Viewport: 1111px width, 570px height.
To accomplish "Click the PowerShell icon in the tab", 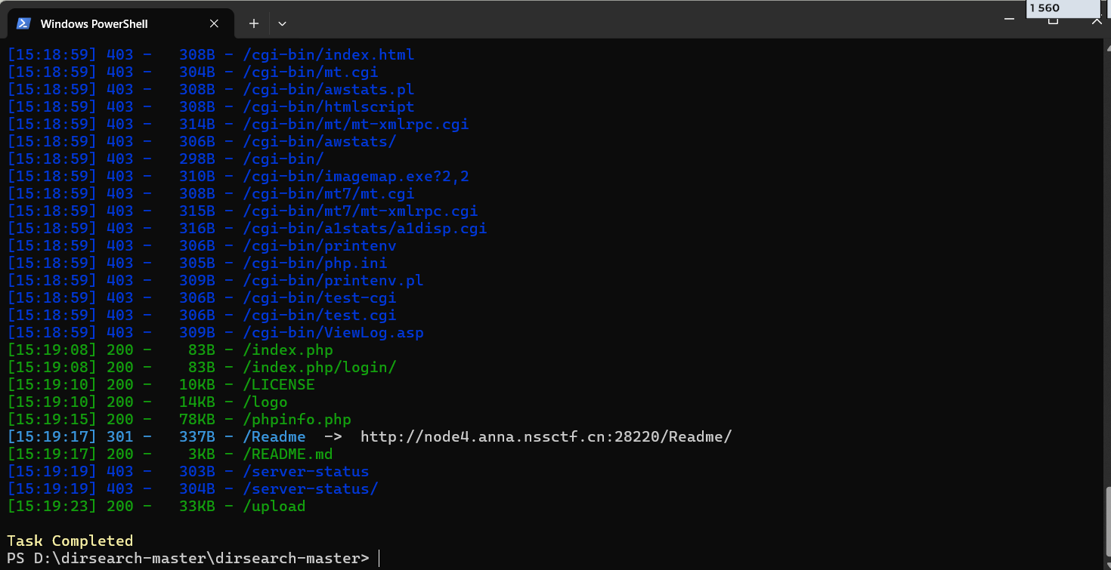I will 23,23.
